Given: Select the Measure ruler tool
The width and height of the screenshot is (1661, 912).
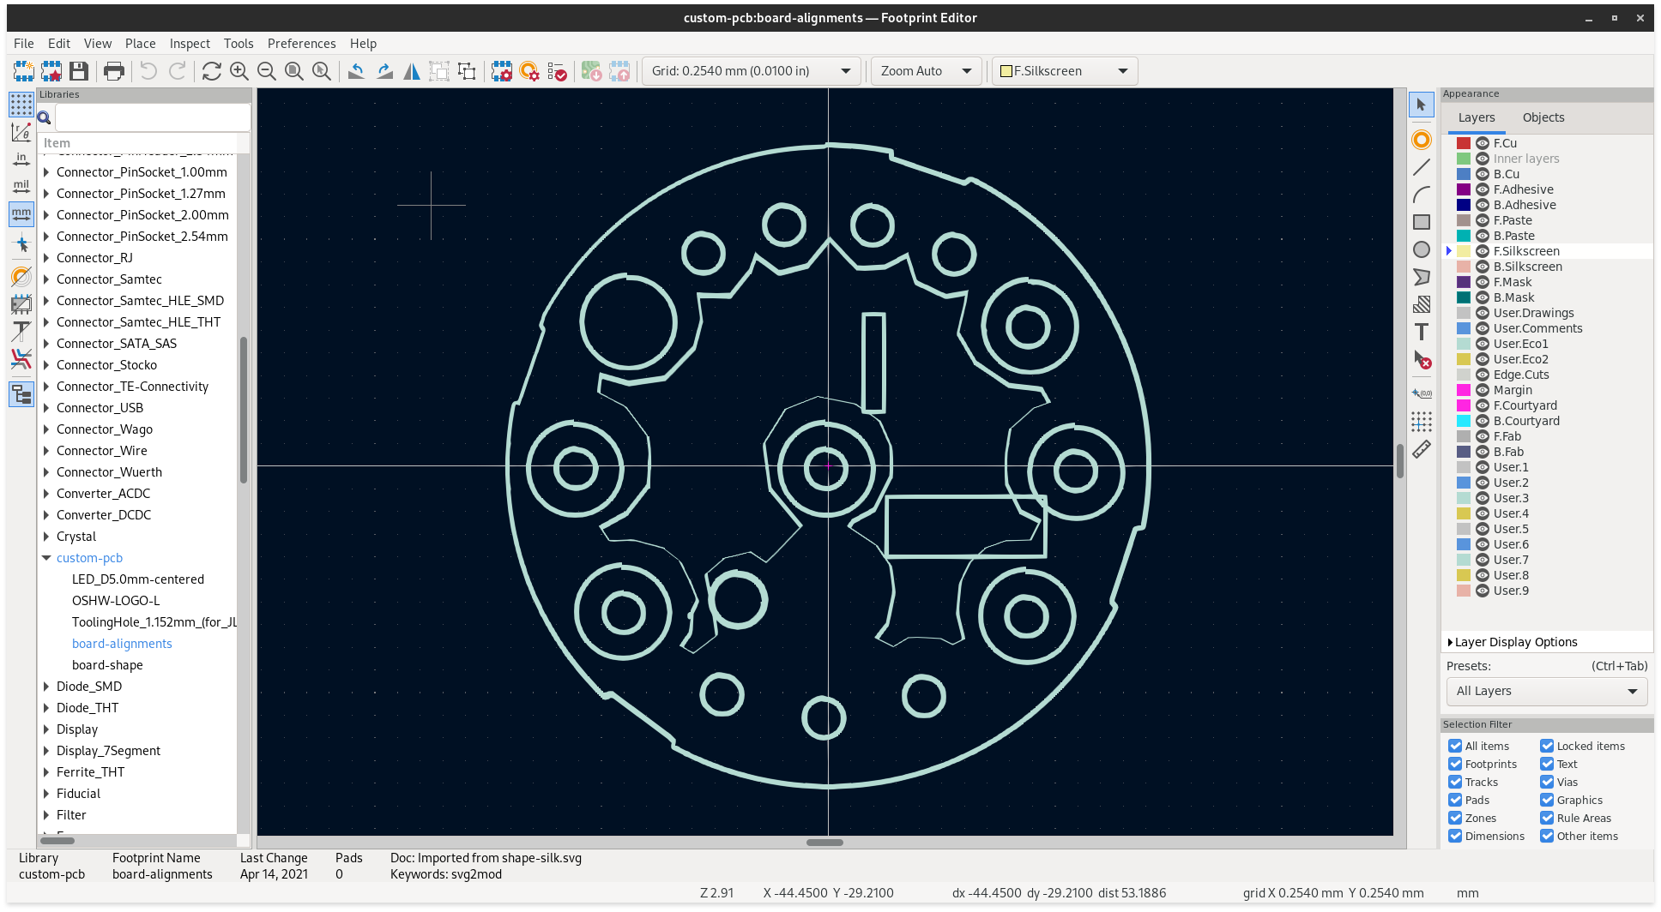Looking at the screenshot, I should tap(1422, 449).
